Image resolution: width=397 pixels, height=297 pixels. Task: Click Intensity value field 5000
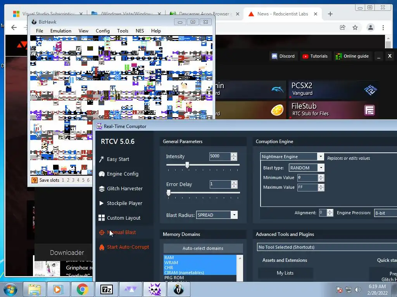(220, 156)
